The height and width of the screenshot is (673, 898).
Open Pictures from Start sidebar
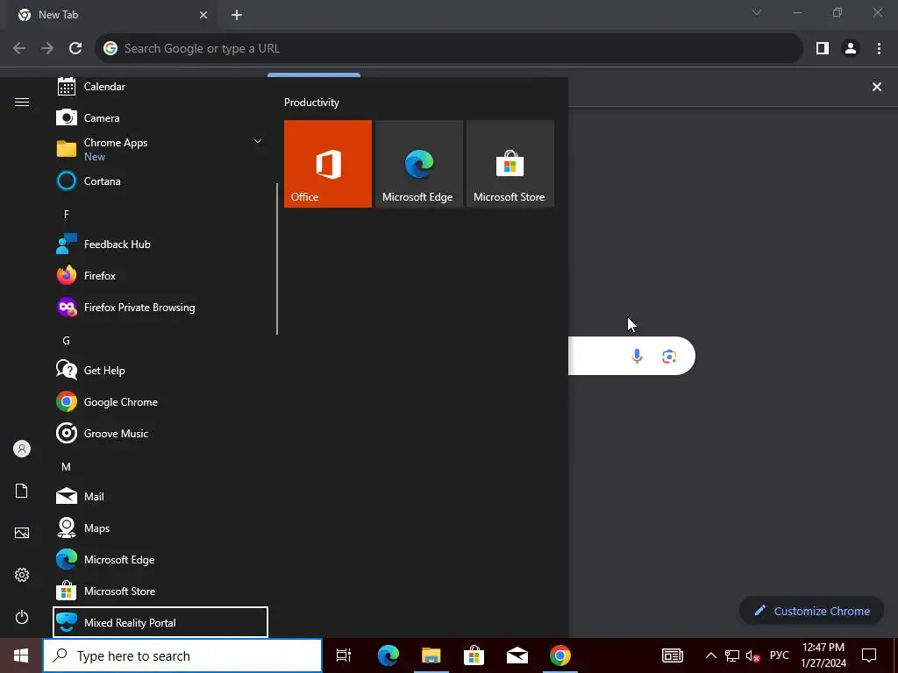tap(22, 533)
